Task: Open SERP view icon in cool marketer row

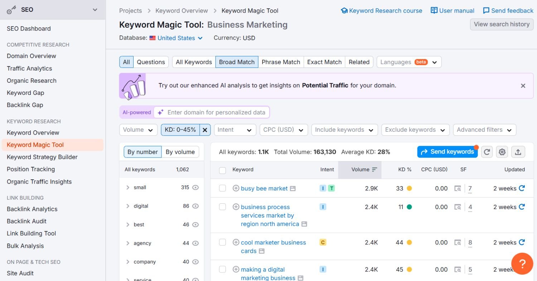Action: coord(458,242)
